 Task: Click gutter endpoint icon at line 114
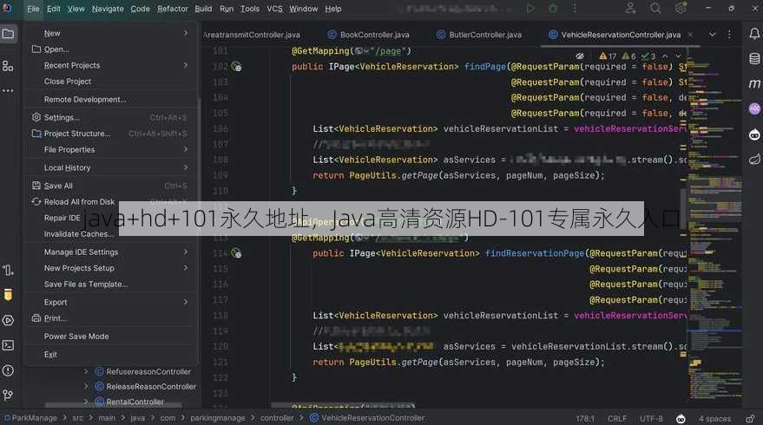click(236, 253)
